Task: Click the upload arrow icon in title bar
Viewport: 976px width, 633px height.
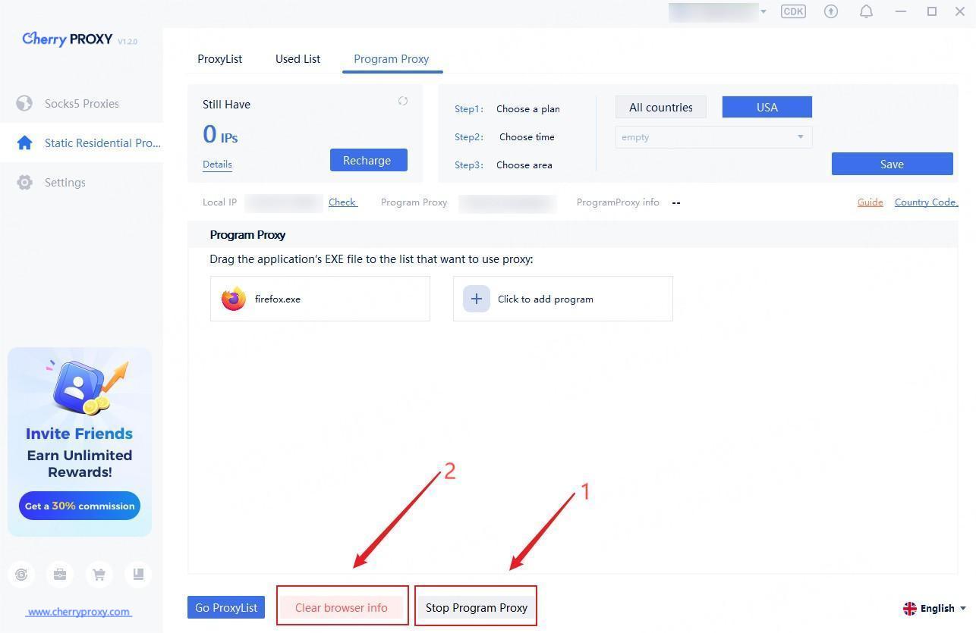Action: [831, 11]
